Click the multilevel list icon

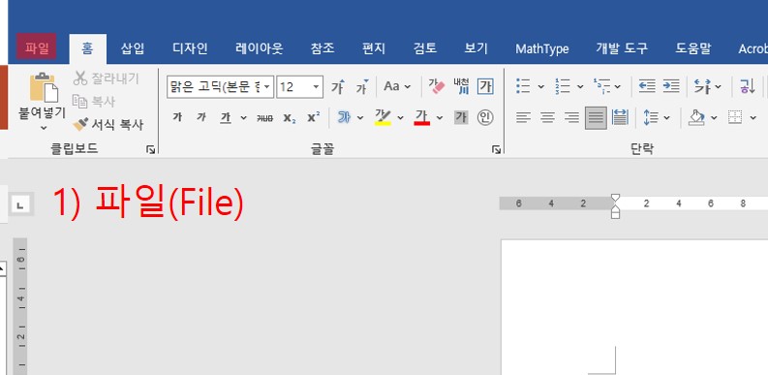601,86
